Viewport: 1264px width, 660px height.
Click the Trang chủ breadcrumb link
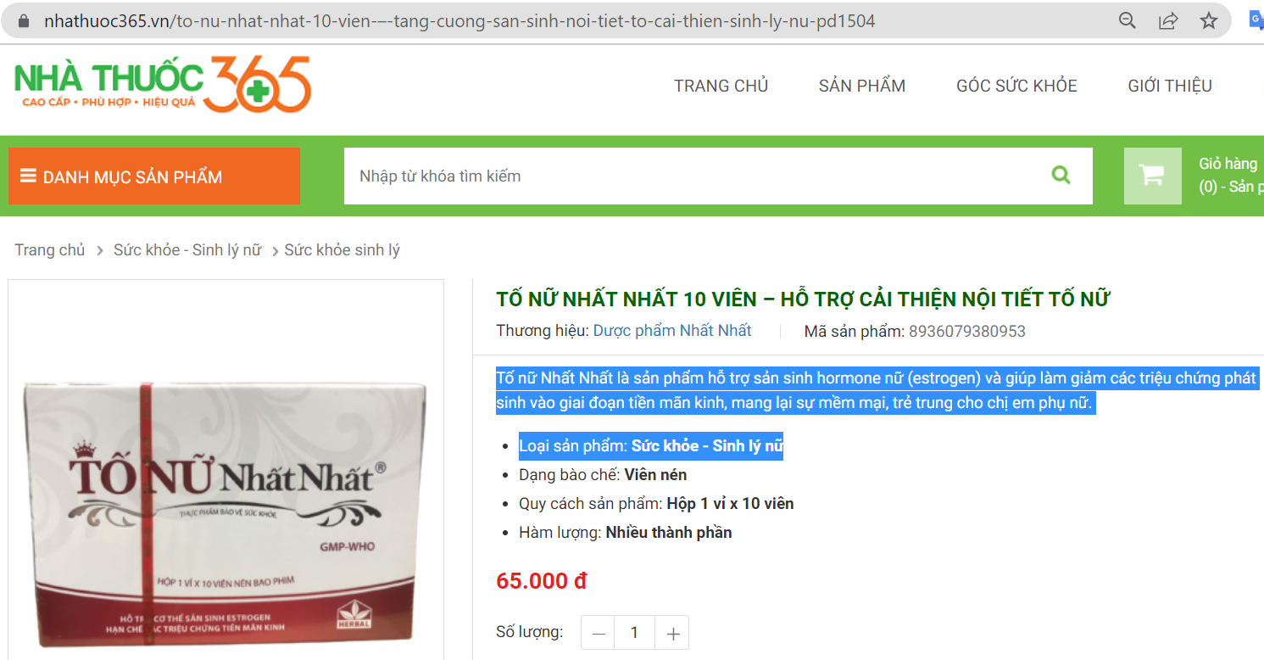50,250
